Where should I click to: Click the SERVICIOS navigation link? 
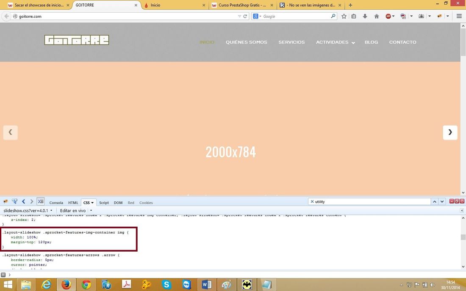click(x=291, y=42)
